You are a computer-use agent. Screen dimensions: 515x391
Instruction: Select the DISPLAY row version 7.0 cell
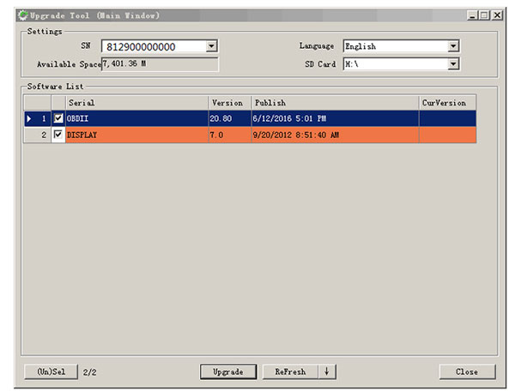[x=229, y=135]
